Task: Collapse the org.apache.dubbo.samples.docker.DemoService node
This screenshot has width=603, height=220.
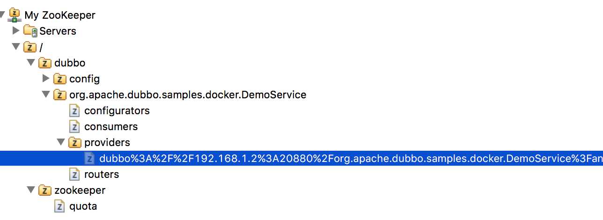Action: [46, 95]
